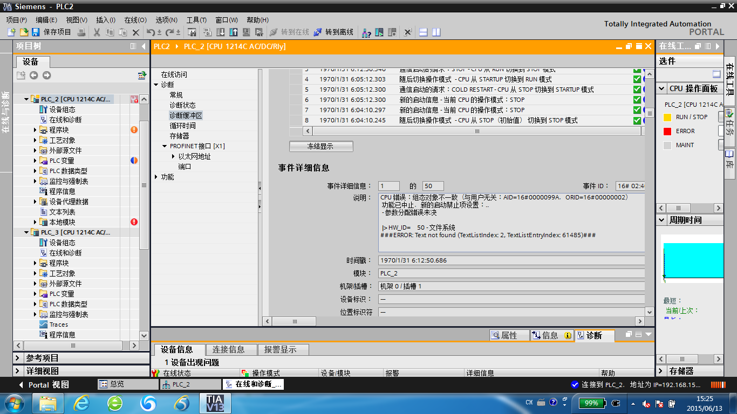The image size is (737, 414).
Task: Select 诊断缓冲区 in navigation
Action: point(186,115)
